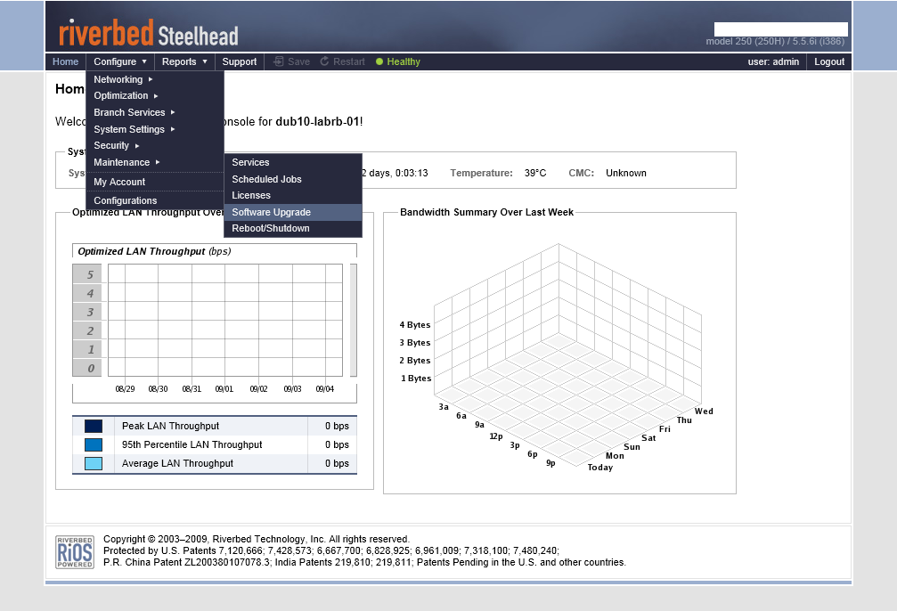
Task: Click the white field above model info
Action: [x=781, y=29]
